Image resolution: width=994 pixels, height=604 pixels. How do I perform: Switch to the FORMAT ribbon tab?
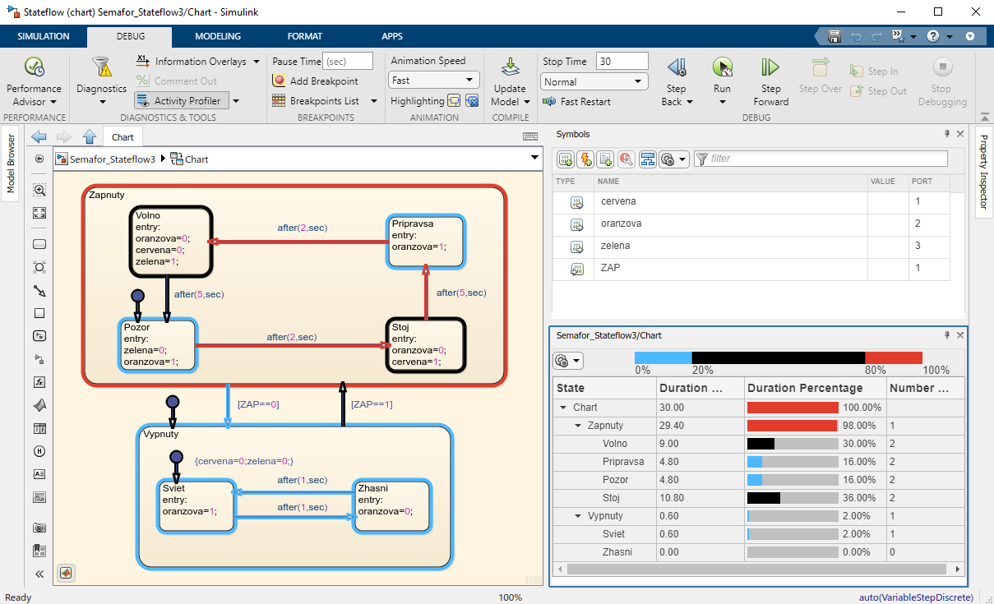(x=305, y=37)
